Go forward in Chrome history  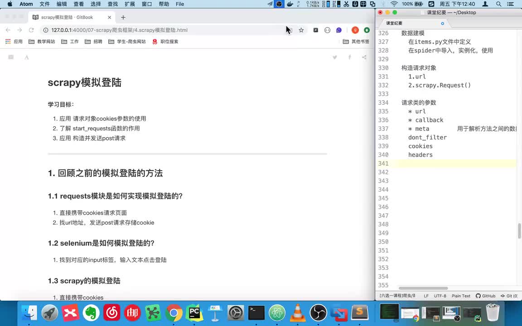pos(19,30)
